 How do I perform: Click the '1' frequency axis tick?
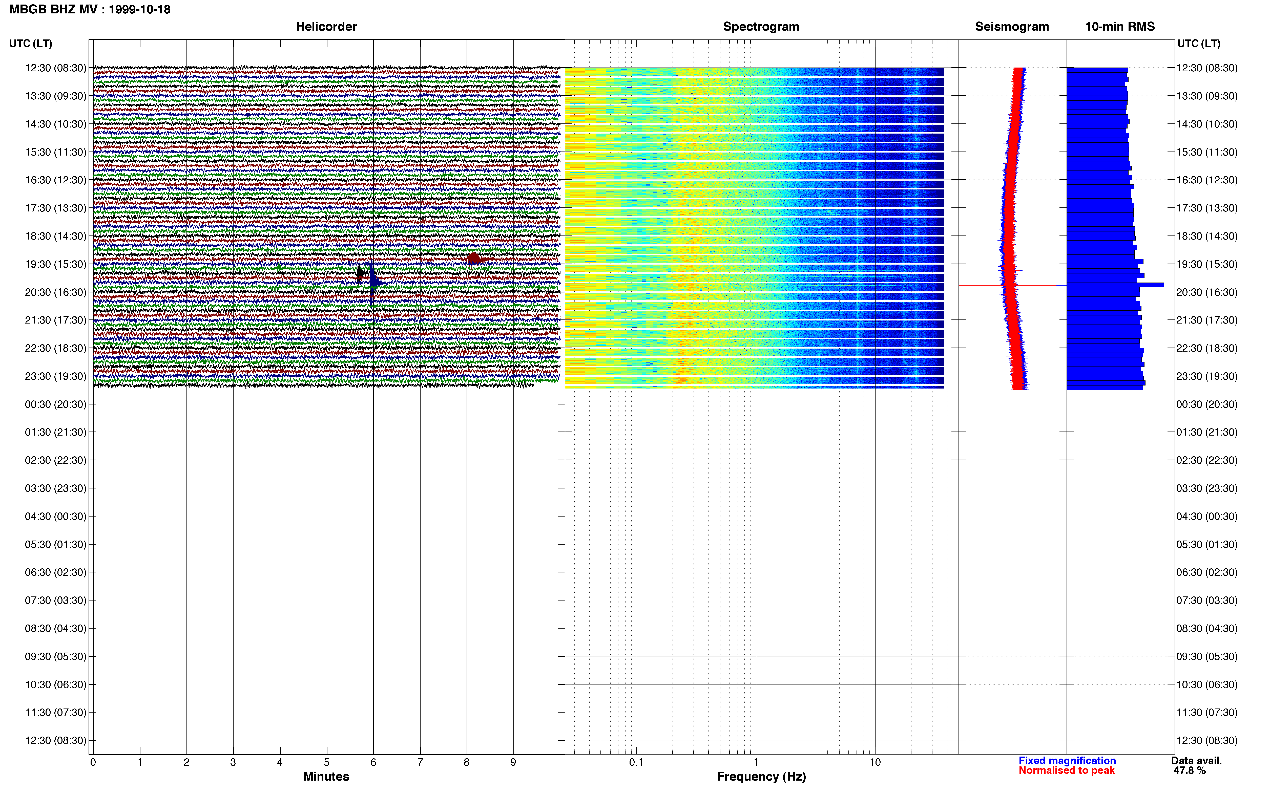click(x=756, y=762)
